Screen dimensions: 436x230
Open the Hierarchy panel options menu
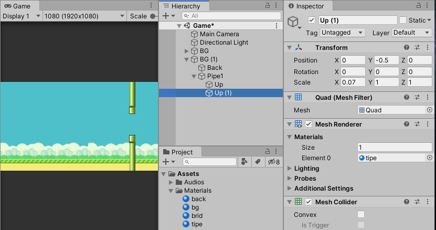276,5
